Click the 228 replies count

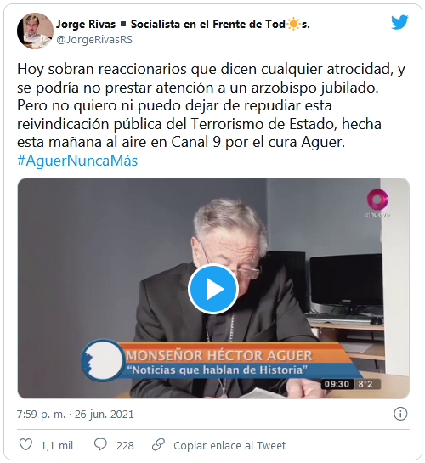[x=125, y=445]
